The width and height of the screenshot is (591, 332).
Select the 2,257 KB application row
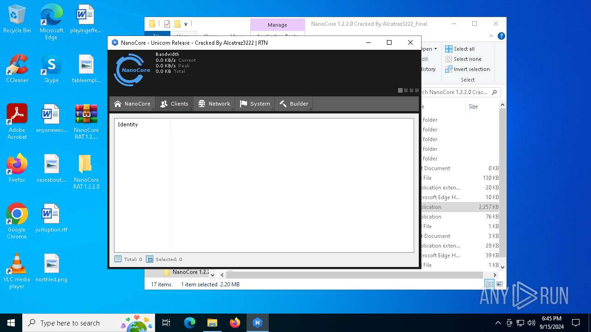[460, 207]
